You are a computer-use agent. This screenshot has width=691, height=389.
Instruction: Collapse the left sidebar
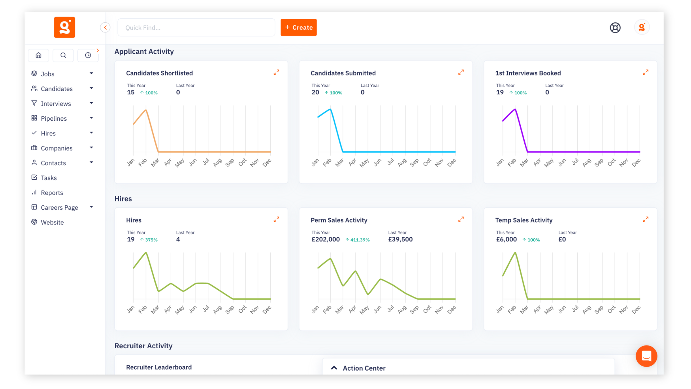(x=105, y=27)
